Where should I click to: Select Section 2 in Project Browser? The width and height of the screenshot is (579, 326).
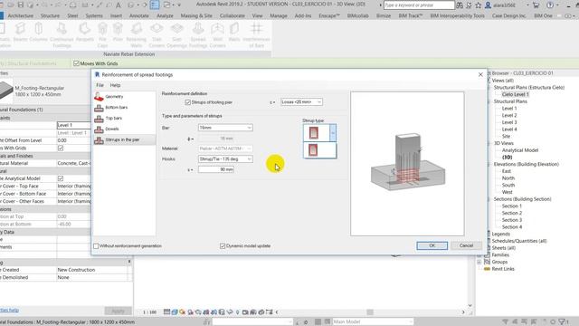[x=512, y=213]
